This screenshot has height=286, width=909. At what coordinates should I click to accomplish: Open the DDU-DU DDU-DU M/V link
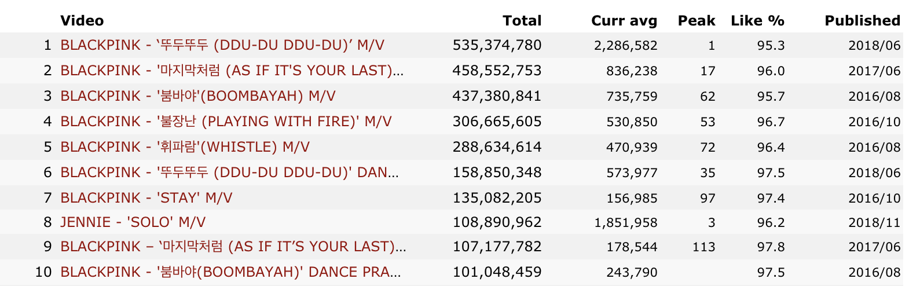222,45
